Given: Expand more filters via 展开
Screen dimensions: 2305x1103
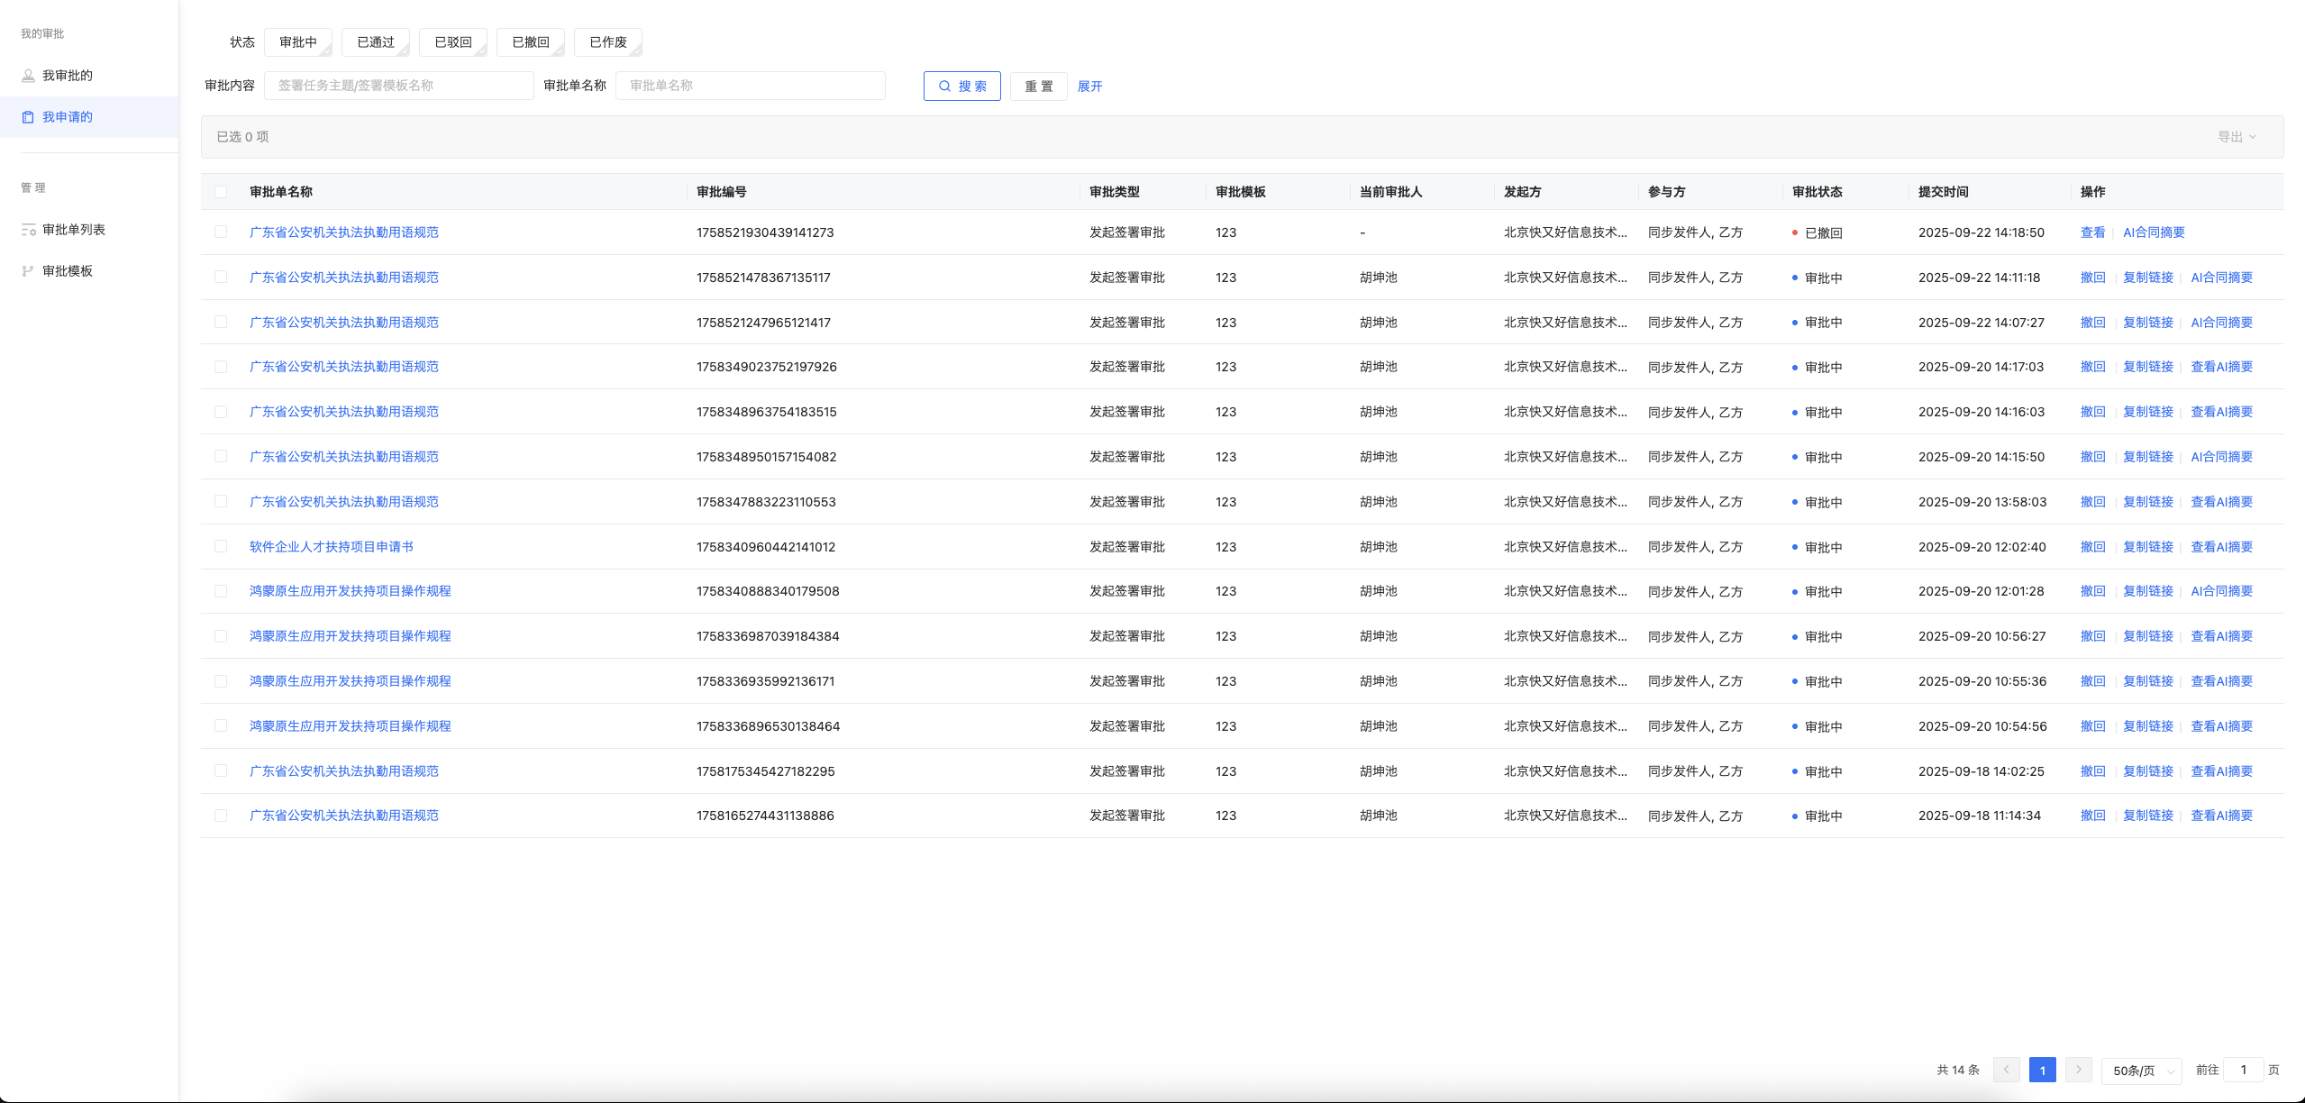Looking at the screenshot, I should [x=1089, y=87].
